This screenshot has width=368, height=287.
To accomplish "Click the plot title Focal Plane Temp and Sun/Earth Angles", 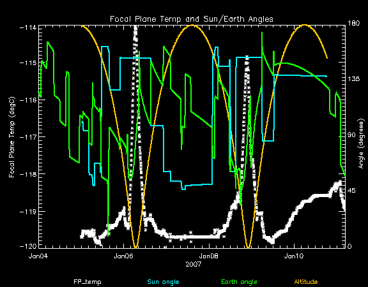I will point(192,19).
